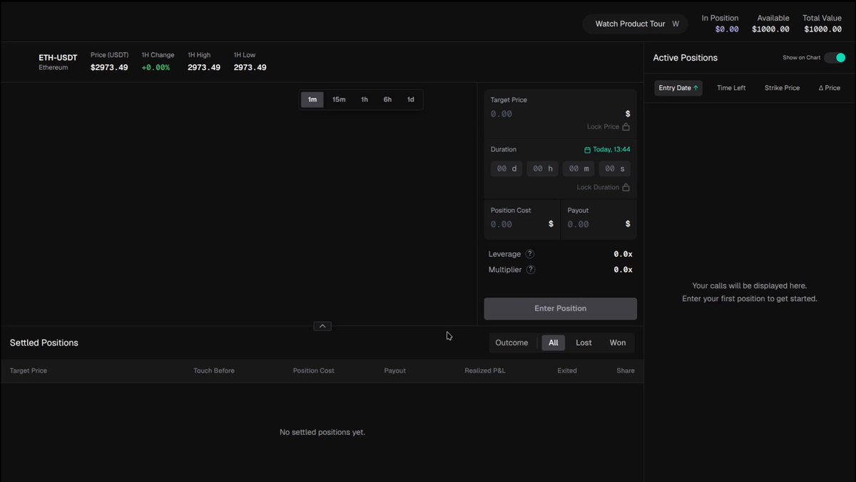Click the Available $1000.00 balance
The width and height of the screenshot is (856, 482).
pyautogui.click(x=770, y=29)
